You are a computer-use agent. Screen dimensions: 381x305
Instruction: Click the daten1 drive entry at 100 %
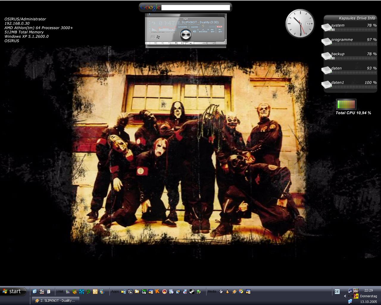350,84
